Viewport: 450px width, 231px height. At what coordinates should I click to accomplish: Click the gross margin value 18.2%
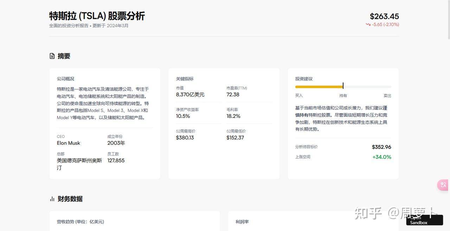pos(233,116)
